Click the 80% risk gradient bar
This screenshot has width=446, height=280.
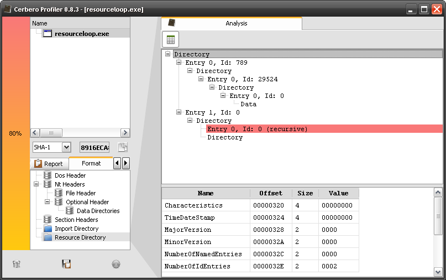point(16,133)
